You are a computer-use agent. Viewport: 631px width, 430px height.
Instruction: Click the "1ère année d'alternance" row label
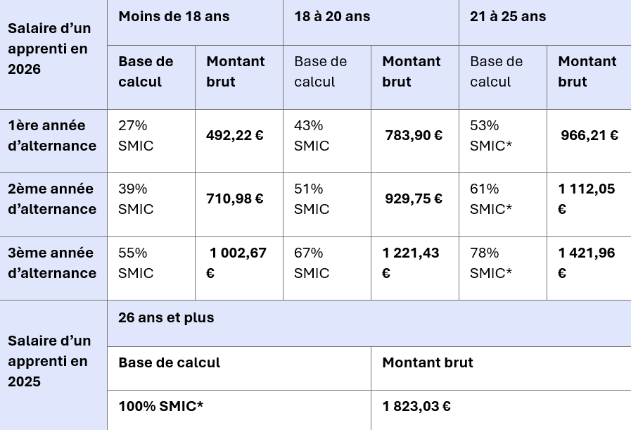pos(52,136)
